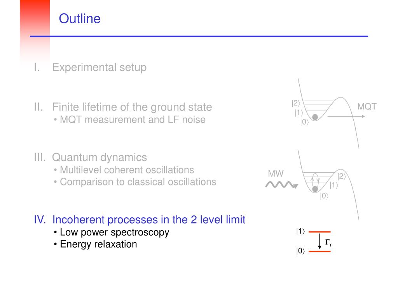Select the Experimental setup heading
This screenshot has width=398, height=298.
[x=99, y=68]
